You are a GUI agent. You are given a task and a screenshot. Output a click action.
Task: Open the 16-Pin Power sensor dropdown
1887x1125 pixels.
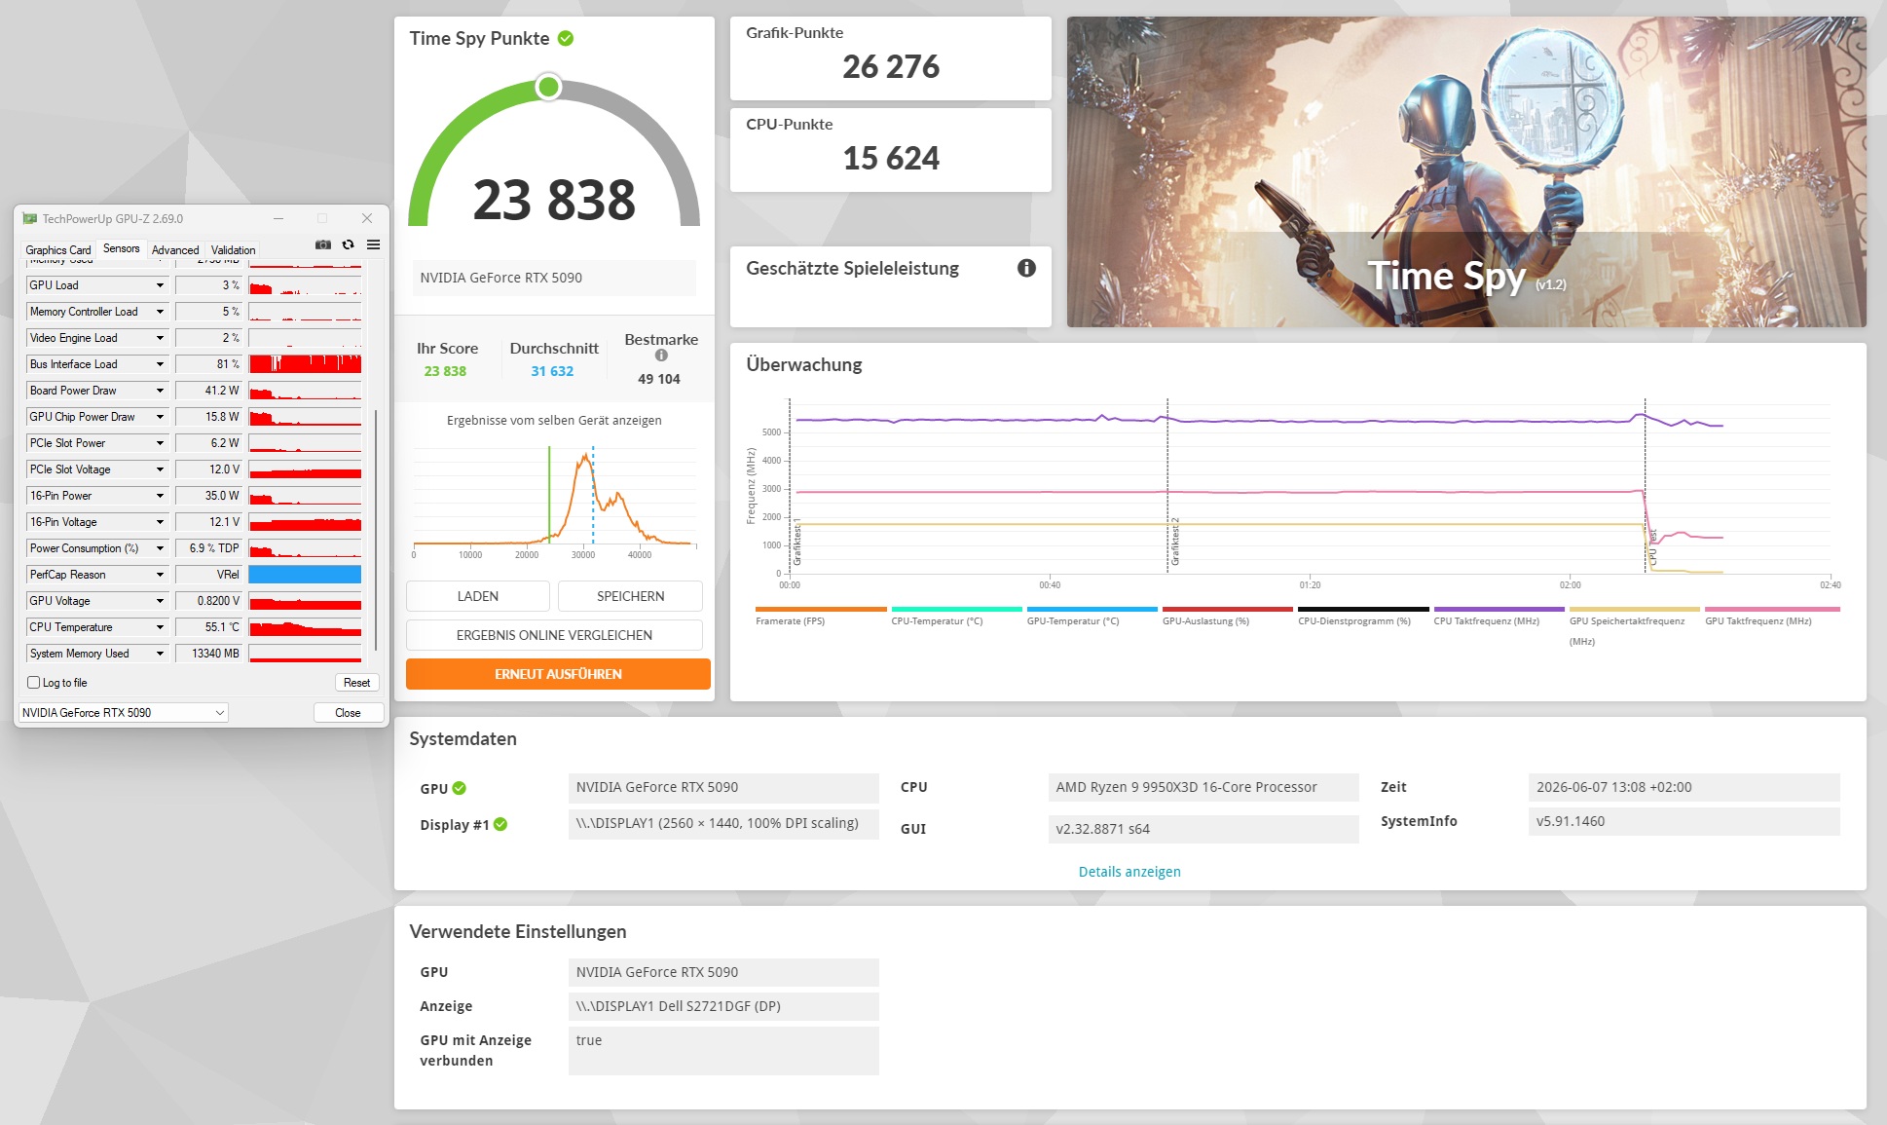click(x=160, y=496)
